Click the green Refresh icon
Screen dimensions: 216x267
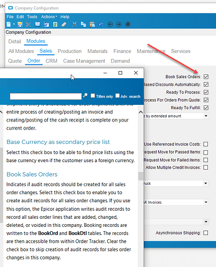point(55,25)
